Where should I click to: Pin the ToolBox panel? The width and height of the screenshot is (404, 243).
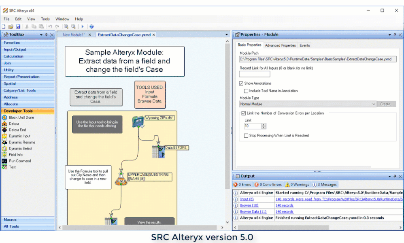tap(47, 34)
